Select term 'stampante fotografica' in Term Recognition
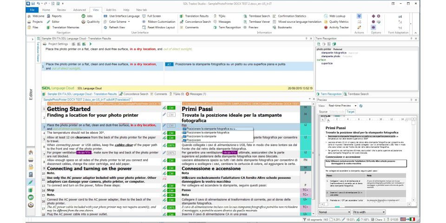Image resolution: width=446 pixels, height=223 pixels. click(334, 53)
